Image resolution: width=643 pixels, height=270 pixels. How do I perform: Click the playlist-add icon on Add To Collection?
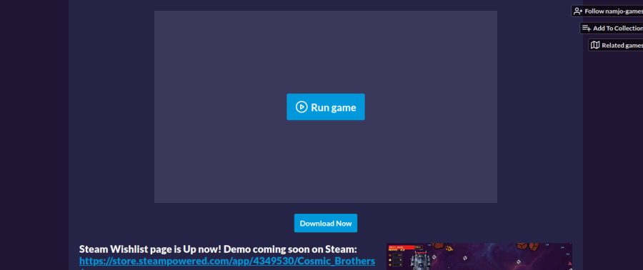tap(587, 28)
